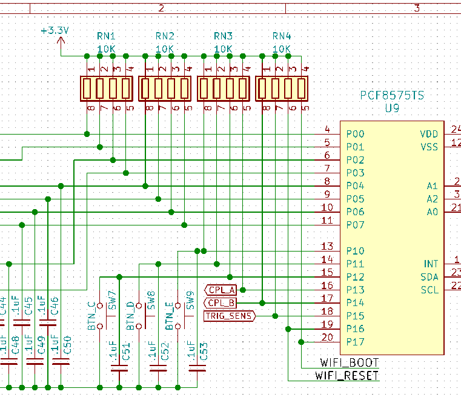Click the RN1 resistor network body
The image size is (461, 397).
[107, 88]
